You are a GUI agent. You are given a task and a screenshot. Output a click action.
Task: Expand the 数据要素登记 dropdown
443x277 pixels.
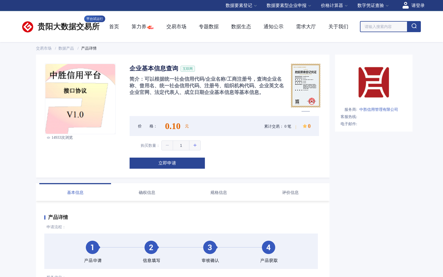tap(241, 6)
